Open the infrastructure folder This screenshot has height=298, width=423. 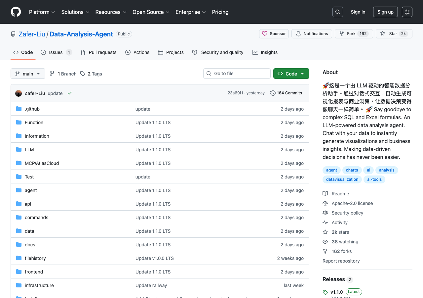pyautogui.click(x=39, y=285)
